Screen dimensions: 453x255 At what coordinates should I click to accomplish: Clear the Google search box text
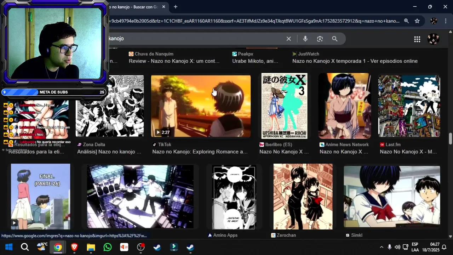[x=289, y=39]
